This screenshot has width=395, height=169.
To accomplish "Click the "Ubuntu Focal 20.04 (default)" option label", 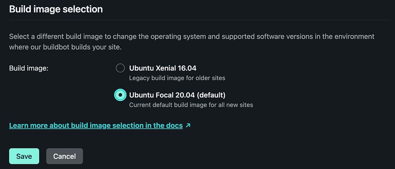I will [177, 95].
